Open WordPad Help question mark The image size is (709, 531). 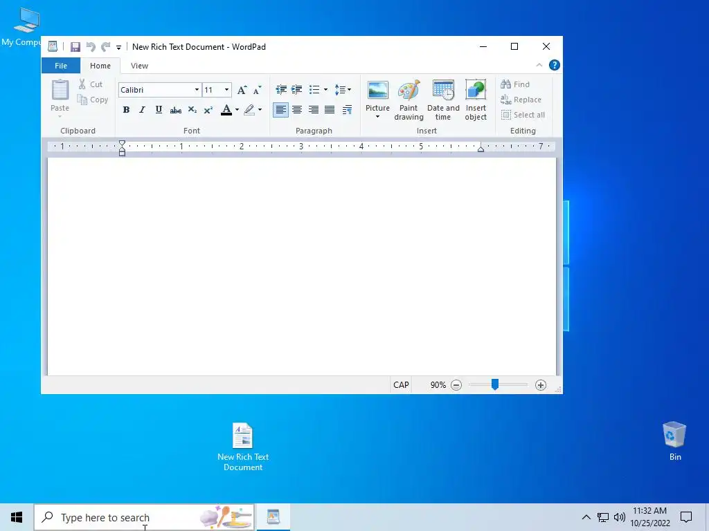[x=555, y=65]
